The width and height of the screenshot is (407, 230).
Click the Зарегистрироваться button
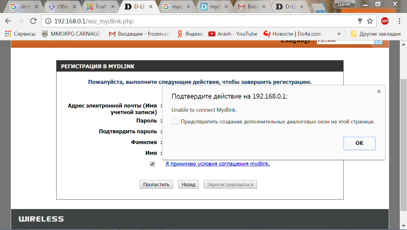click(230, 184)
